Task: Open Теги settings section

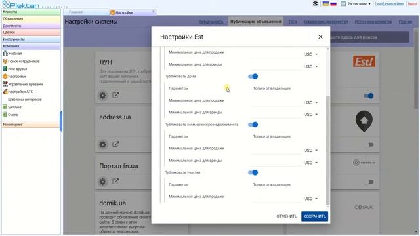Action: [x=293, y=22]
